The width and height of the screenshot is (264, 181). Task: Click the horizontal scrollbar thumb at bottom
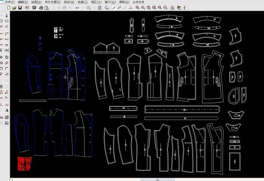[158, 179]
